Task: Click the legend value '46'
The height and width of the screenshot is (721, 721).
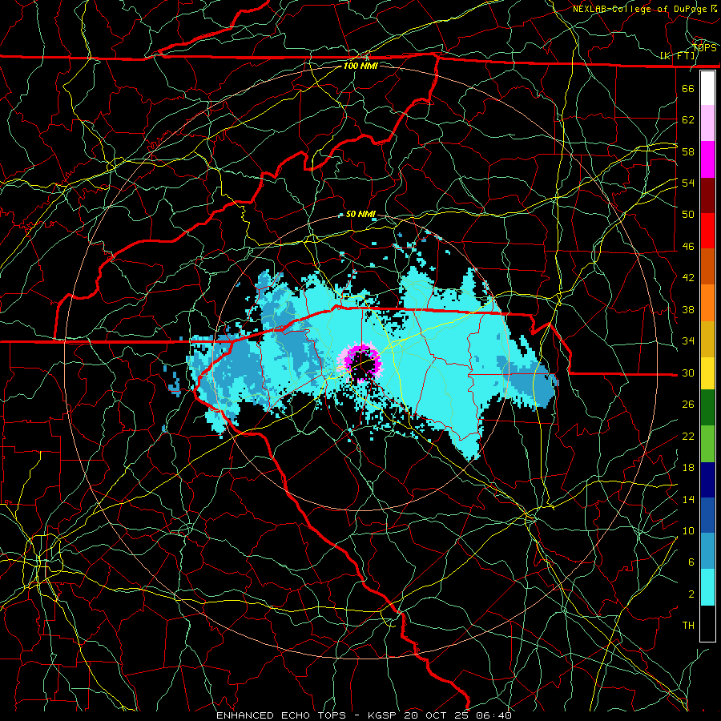Action: (688, 247)
